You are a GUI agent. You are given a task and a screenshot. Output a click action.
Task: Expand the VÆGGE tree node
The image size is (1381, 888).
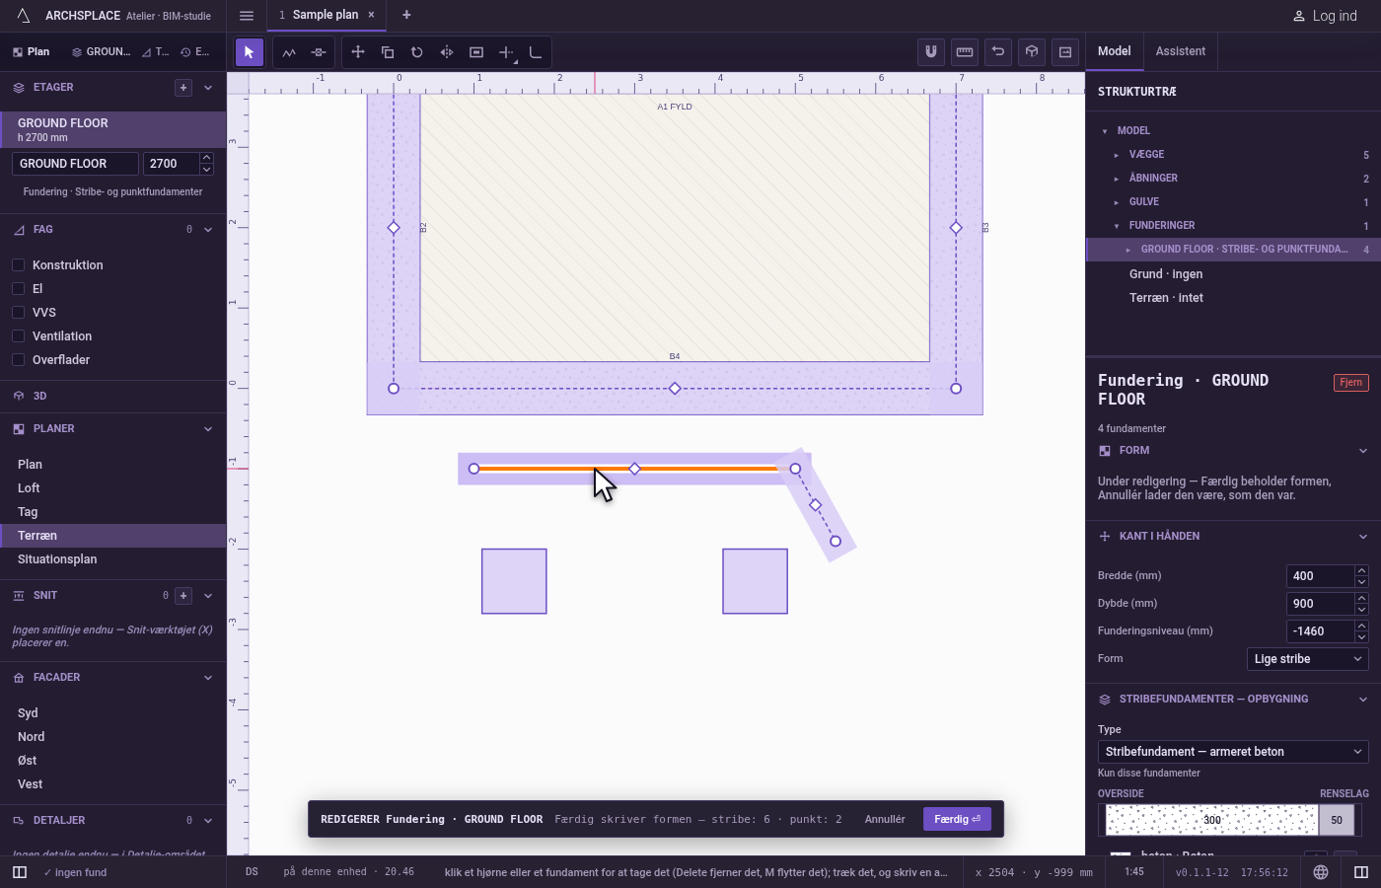(x=1117, y=155)
